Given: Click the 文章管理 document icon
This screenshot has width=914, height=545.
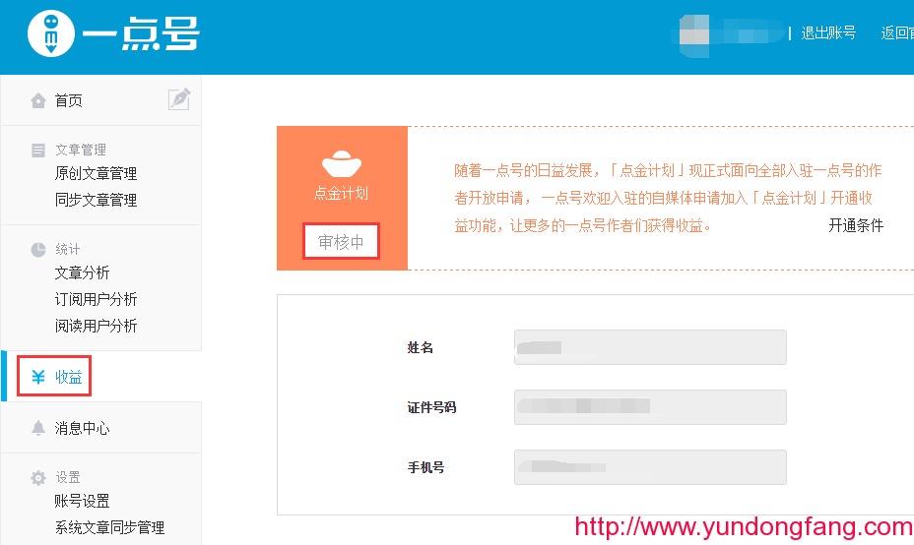Looking at the screenshot, I should (38, 151).
